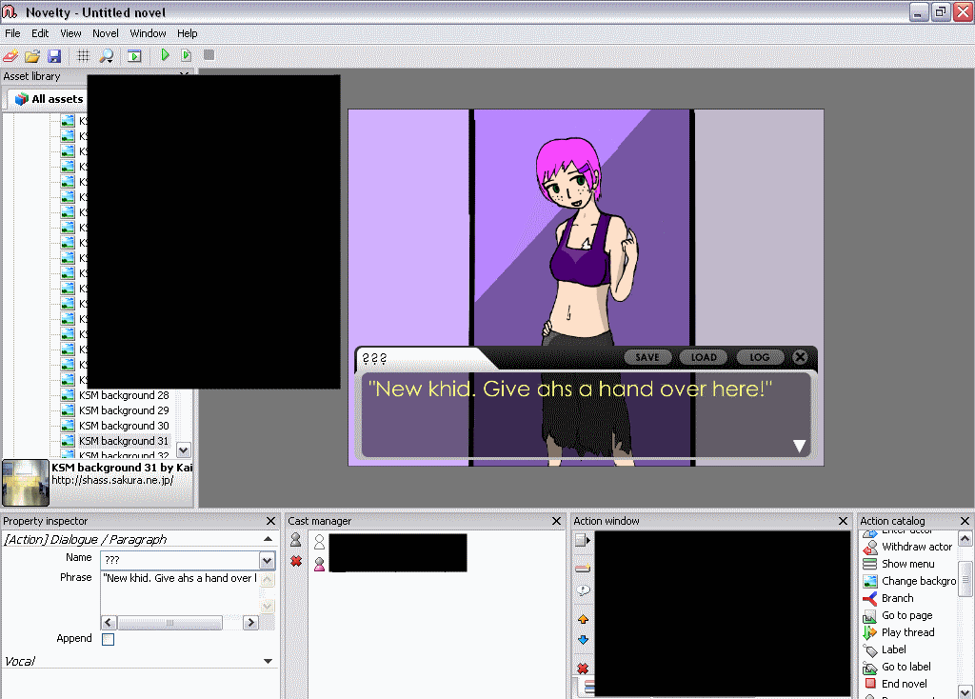The height and width of the screenshot is (699, 975).
Task: Click red X delete icon in Cast manager
Action: tap(296, 562)
